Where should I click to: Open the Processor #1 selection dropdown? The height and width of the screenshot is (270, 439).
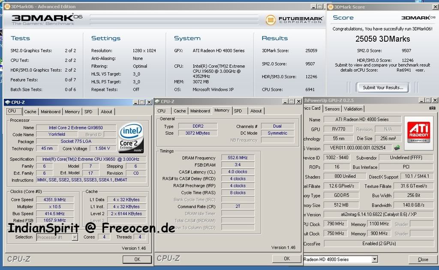[75, 237]
